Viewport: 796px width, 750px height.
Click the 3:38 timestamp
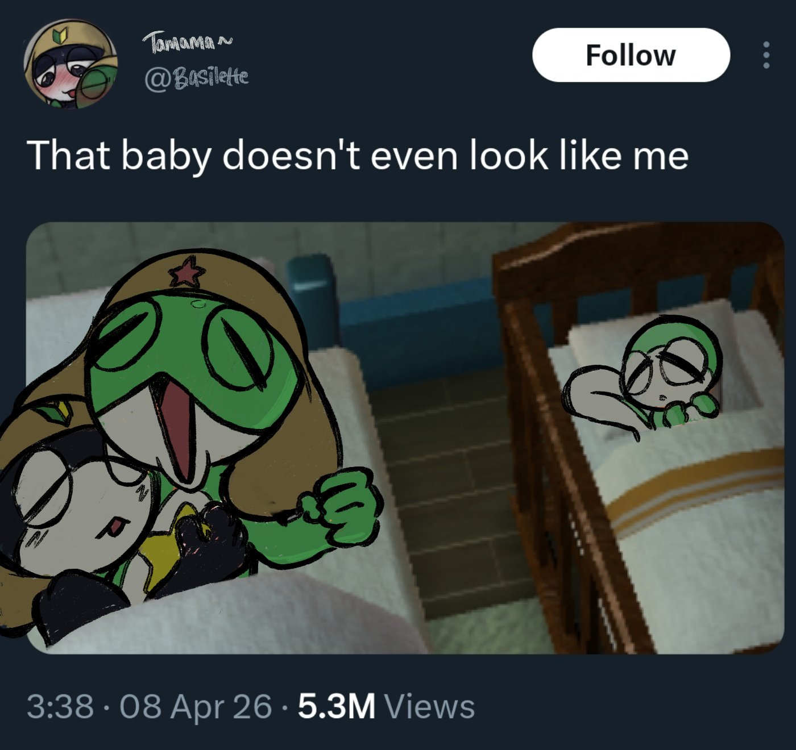click(x=60, y=706)
